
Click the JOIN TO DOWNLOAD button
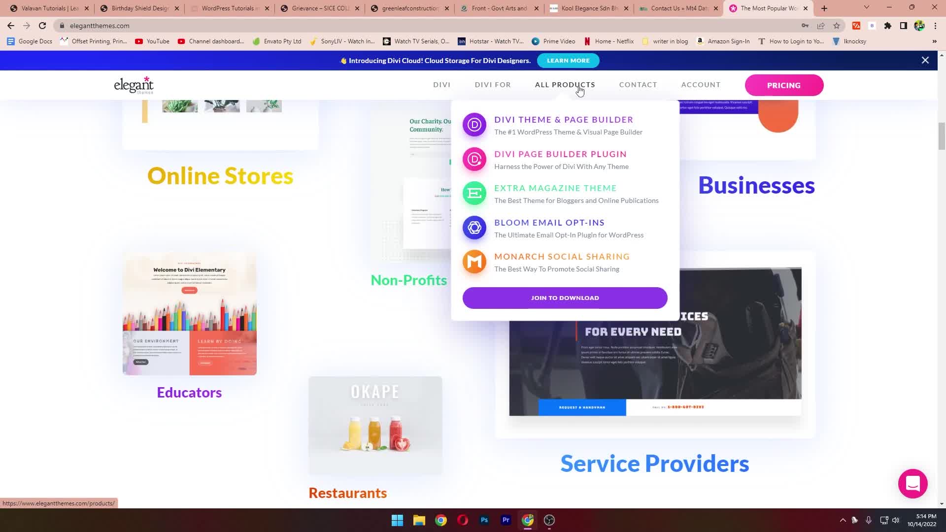pyautogui.click(x=565, y=298)
